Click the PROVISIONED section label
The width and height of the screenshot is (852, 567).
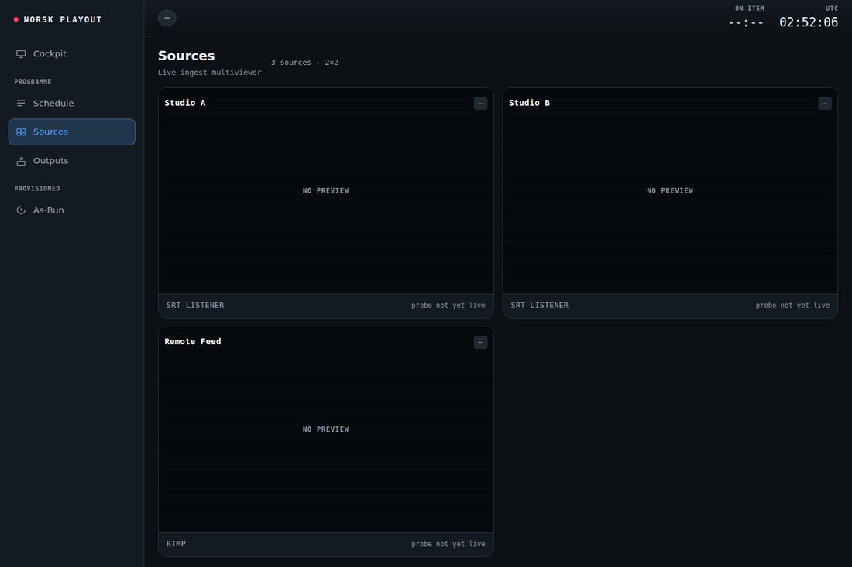click(37, 188)
